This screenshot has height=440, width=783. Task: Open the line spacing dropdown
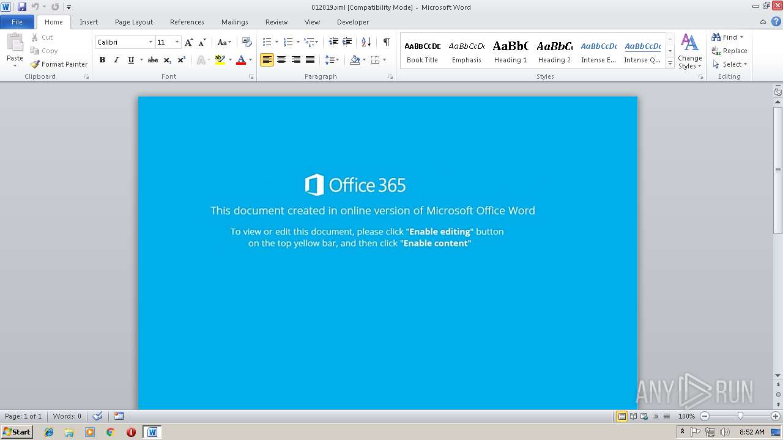(x=332, y=60)
